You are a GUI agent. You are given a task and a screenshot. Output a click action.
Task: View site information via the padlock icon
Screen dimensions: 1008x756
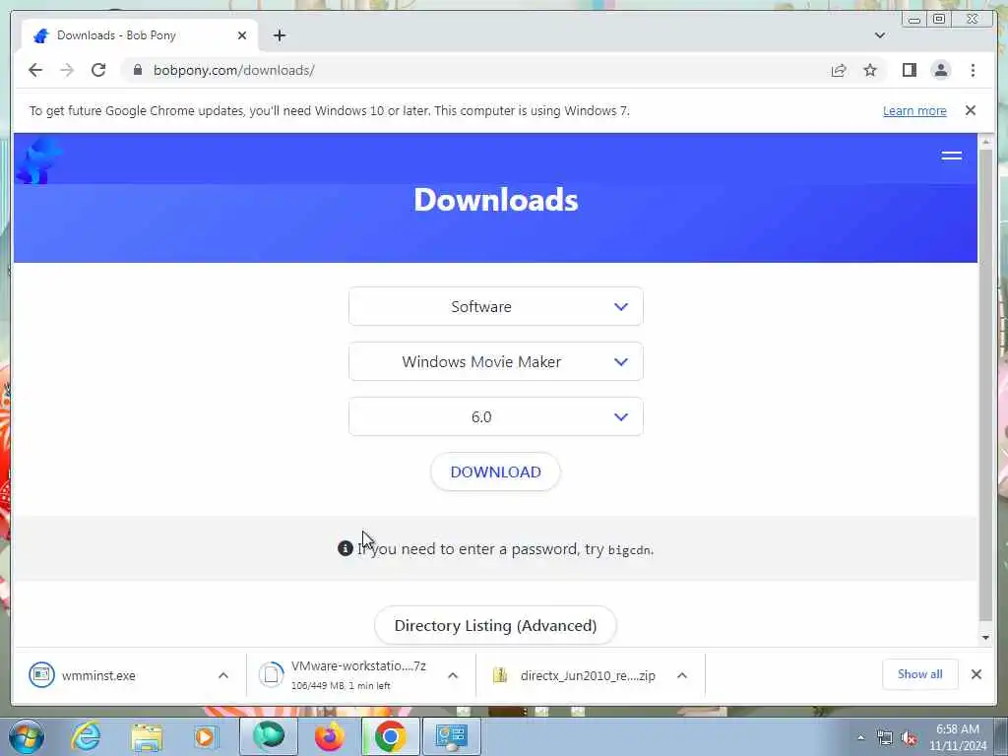[138, 70]
